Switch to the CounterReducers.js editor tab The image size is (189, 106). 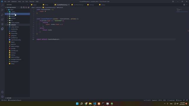coord(62,5)
